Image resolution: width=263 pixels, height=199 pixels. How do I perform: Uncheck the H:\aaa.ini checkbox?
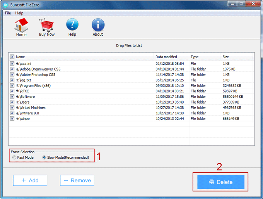click(x=12, y=63)
